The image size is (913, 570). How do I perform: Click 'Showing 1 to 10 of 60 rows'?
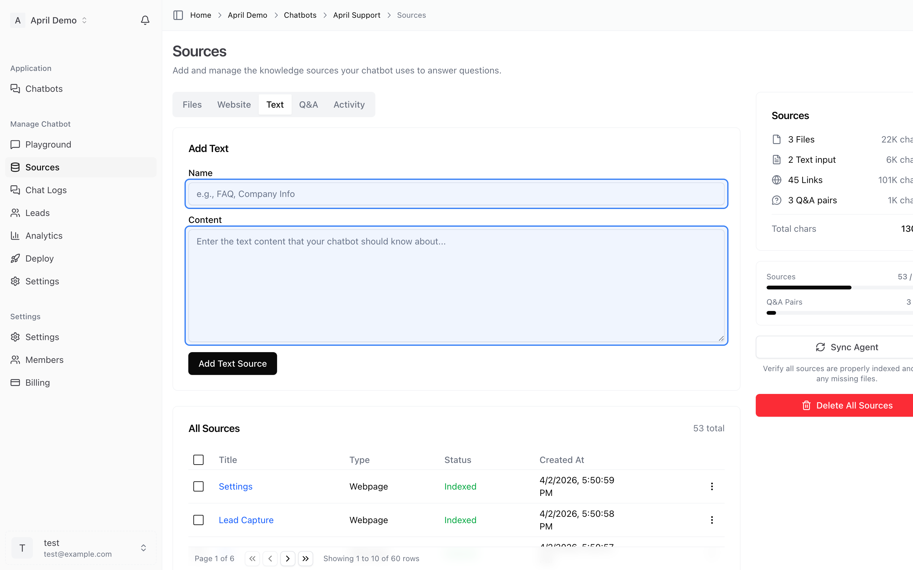click(x=371, y=558)
